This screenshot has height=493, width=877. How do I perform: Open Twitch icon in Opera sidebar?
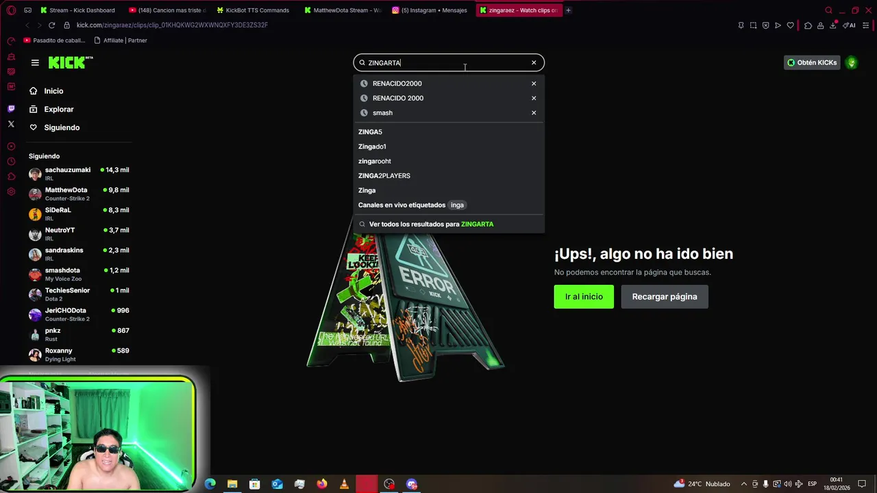click(x=11, y=109)
